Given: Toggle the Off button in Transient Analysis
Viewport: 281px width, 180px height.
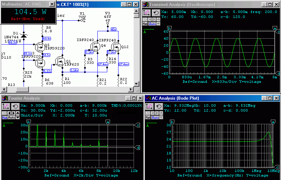Looking at the screenshot, I should point(145,19).
